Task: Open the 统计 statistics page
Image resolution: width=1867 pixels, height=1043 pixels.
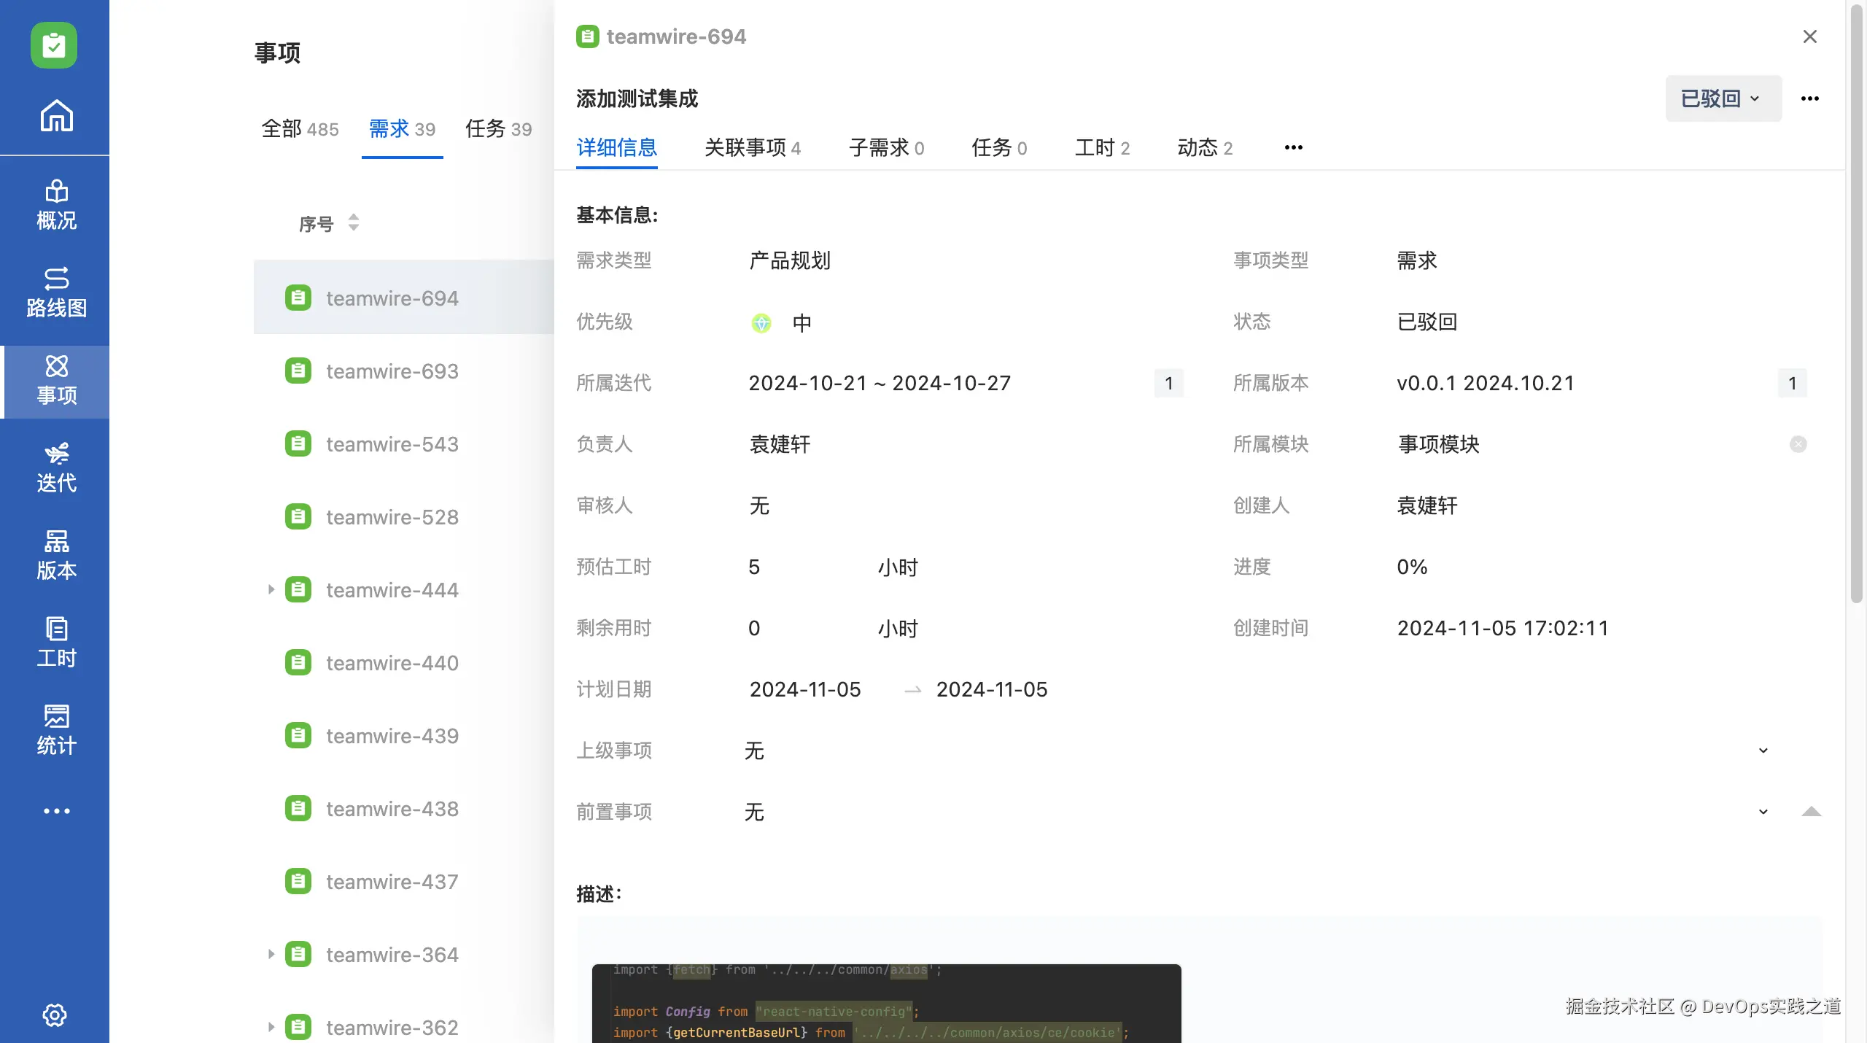Action: (56, 730)
